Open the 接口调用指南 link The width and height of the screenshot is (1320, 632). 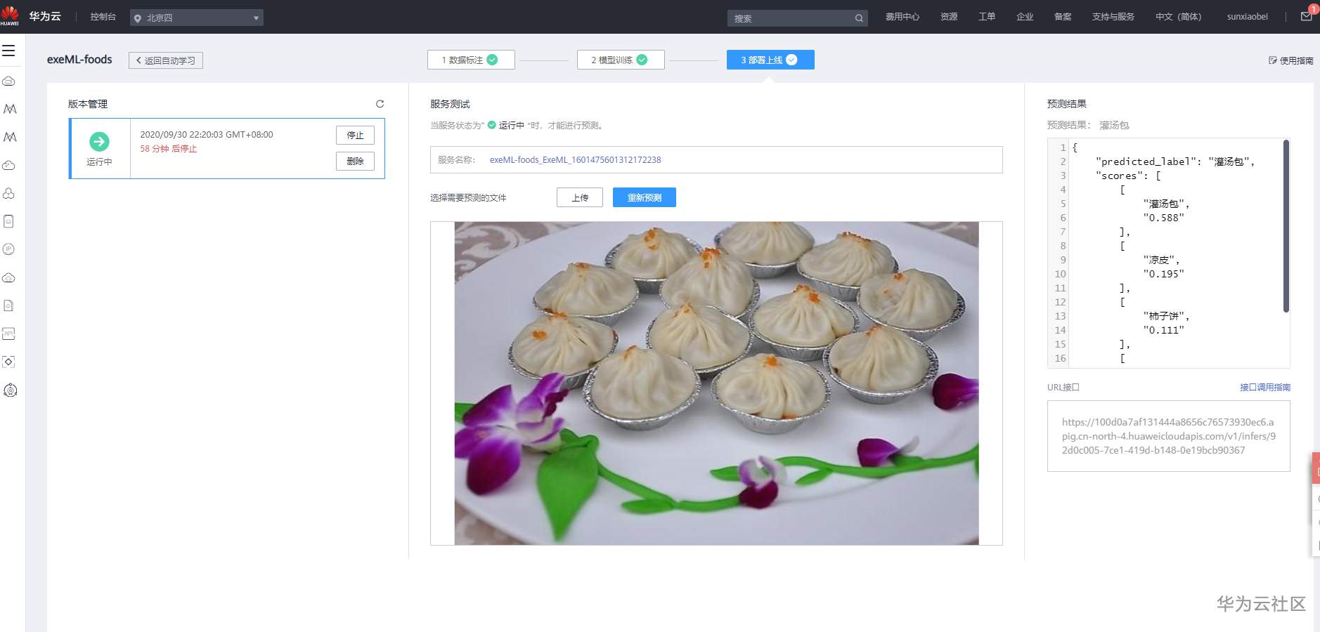point(1265,387)
